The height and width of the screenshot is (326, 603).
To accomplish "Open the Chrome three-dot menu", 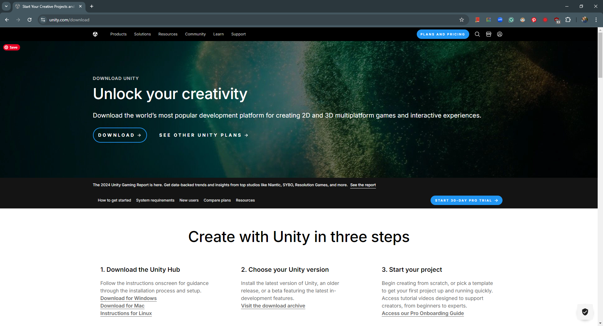I will click(596, 20).
